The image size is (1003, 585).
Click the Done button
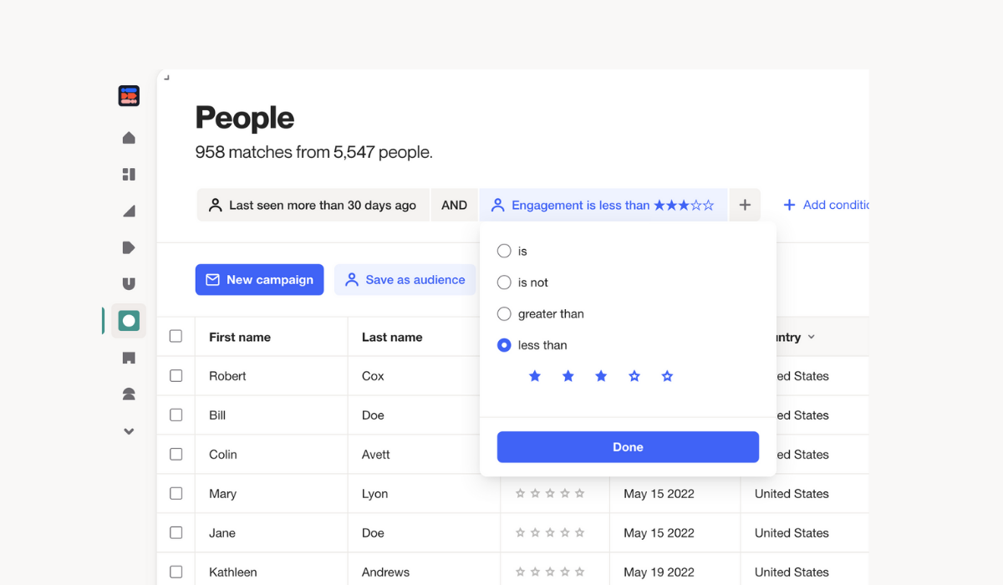(628, 447)
